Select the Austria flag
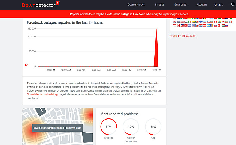 pyautogui.click(x=204, y=25)
